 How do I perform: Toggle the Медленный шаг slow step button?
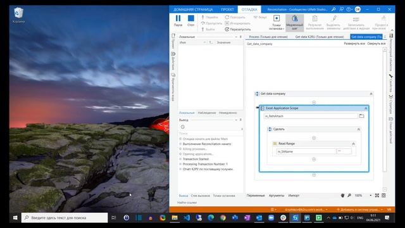(294, 23)
